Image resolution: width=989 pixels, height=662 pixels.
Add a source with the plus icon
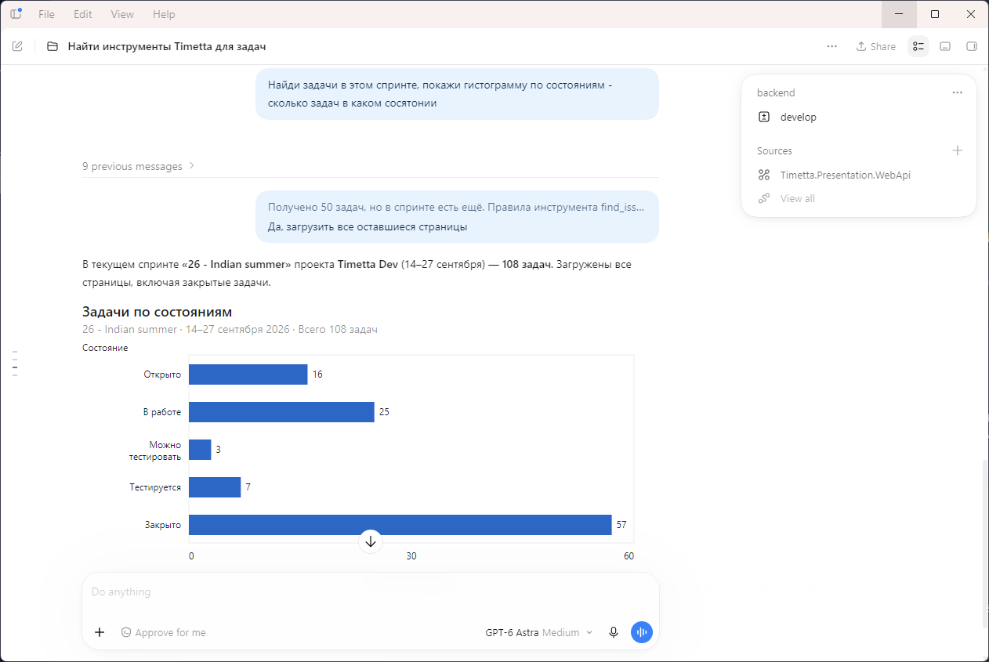click(957, 150)
